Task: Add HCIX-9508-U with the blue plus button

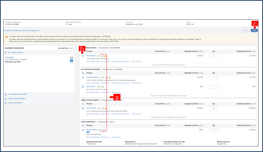Action: [x=71, y=61]
